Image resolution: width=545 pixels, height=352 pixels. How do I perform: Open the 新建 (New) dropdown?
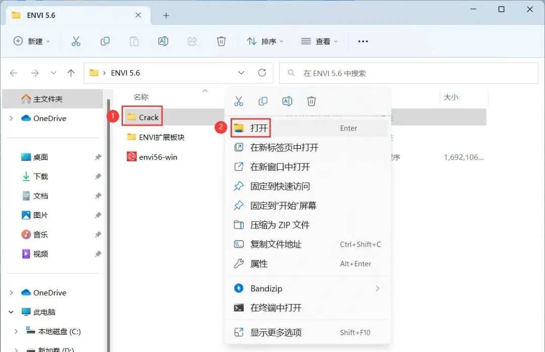[x=32, y=41]
